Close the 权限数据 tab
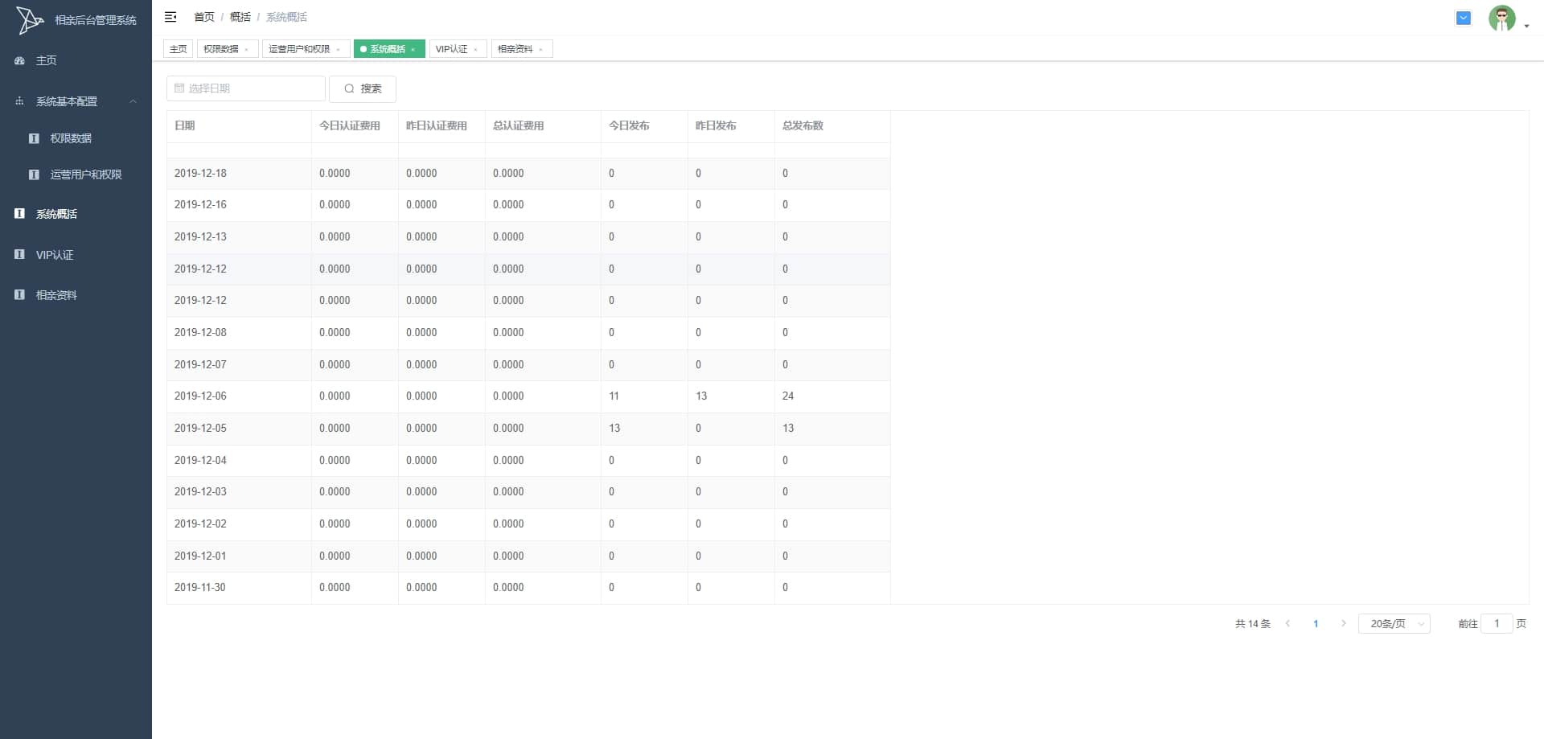Viewport: 1544px width, 739px height. pyautogui.click(x=246, y=50)
